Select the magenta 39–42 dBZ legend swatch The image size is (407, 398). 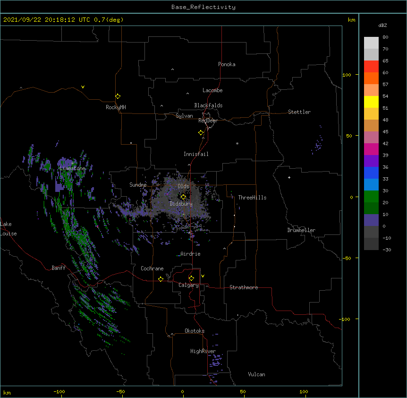click(371, 149)
